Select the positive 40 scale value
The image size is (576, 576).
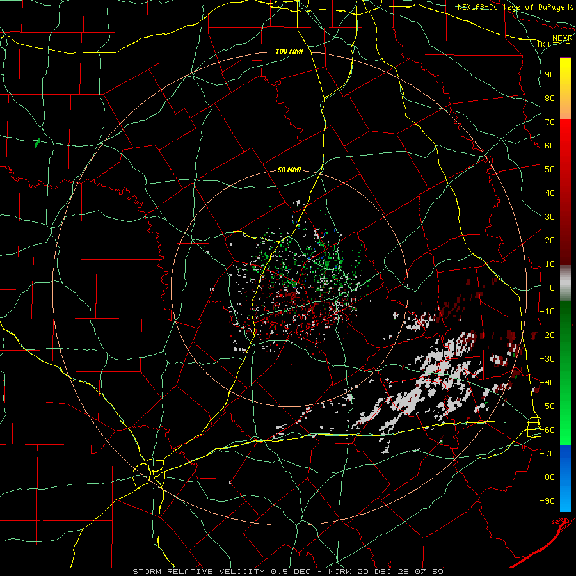pyautogui.click(x=550, y=193)
